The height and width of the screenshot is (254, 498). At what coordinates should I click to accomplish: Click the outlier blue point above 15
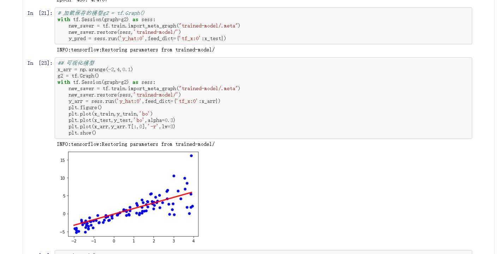click(191, 156)
